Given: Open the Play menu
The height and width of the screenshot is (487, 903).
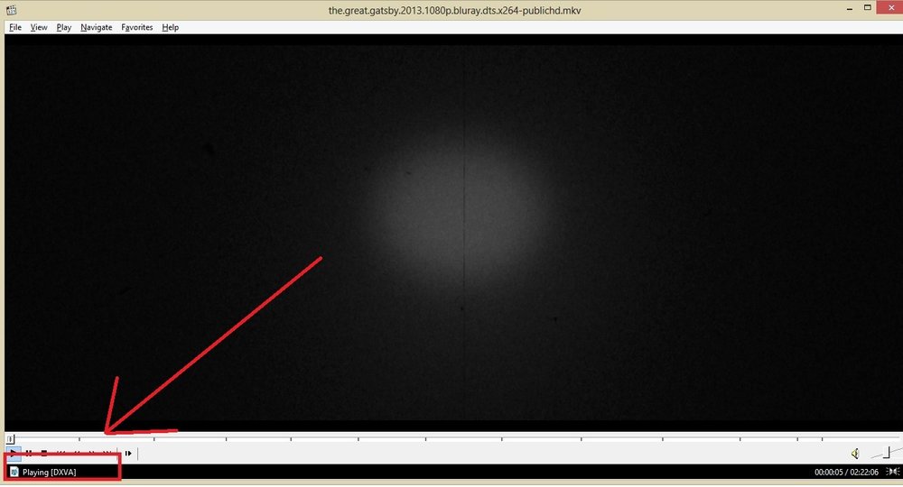Looking at the screenshot, I should click(x=63, y=27).
